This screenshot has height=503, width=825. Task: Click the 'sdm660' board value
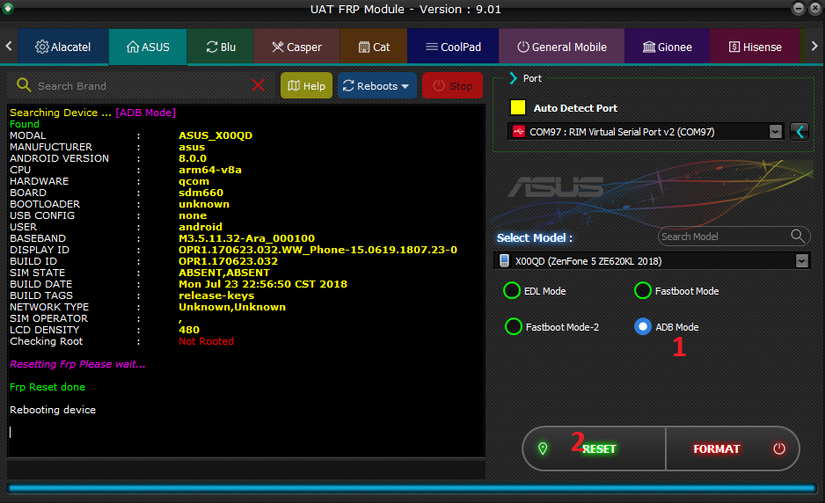tap(201, 193)
